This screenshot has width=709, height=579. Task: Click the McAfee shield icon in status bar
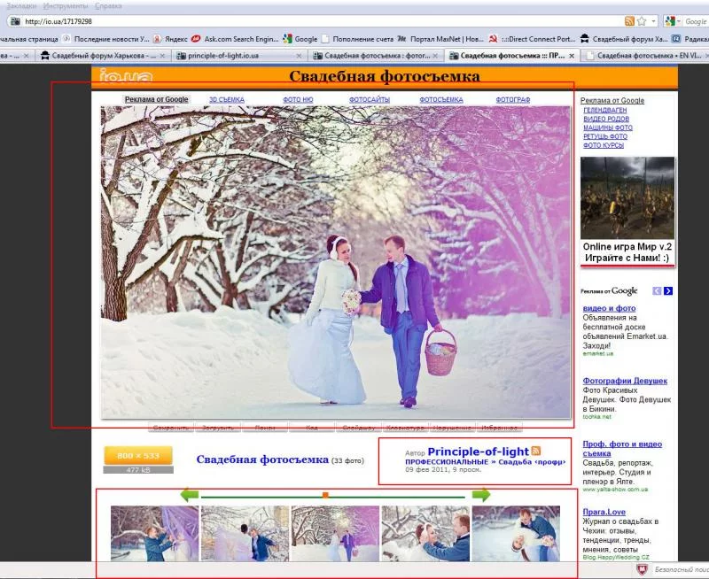[641, 569]
